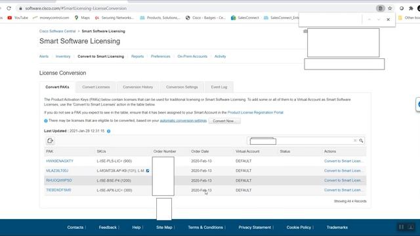Go to next find result arrow

(379, 19)
